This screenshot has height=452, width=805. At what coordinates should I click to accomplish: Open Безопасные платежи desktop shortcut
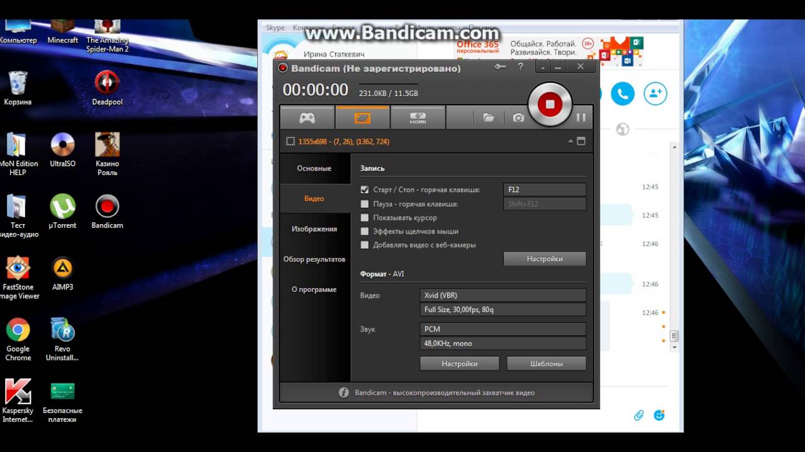click(63, 401)
